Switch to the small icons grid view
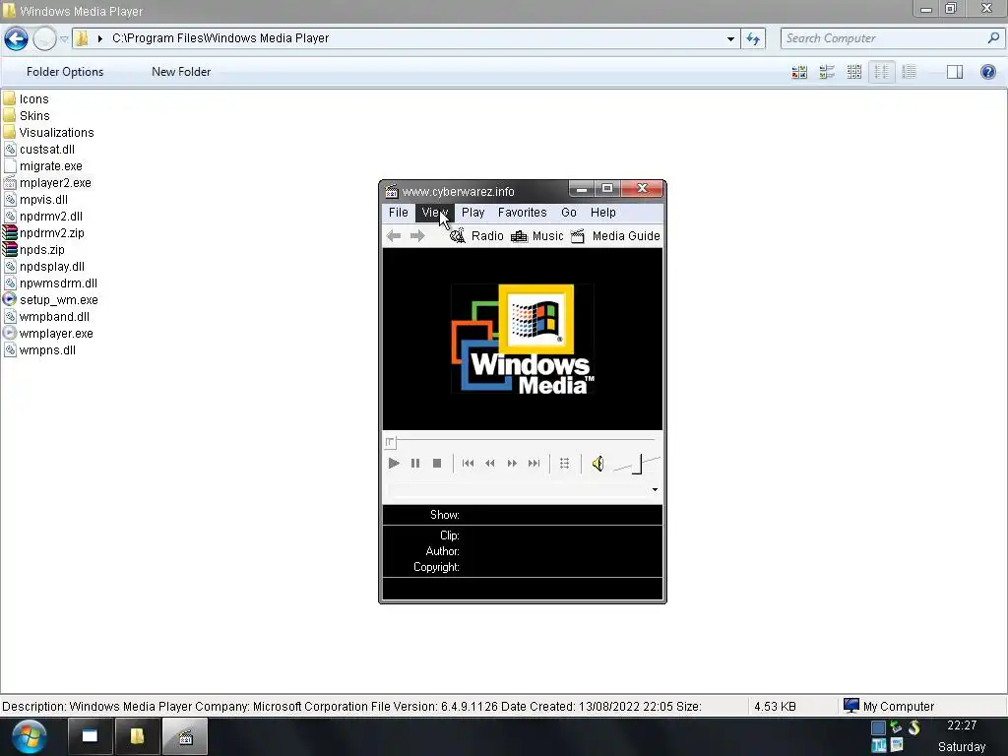 click(x=853, y=71)
